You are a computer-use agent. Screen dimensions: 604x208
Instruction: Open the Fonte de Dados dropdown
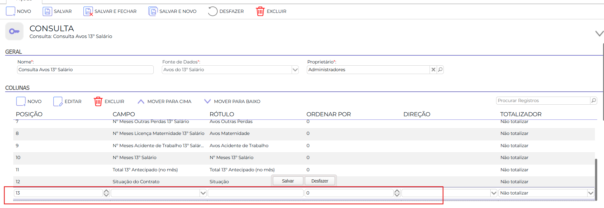295,70
